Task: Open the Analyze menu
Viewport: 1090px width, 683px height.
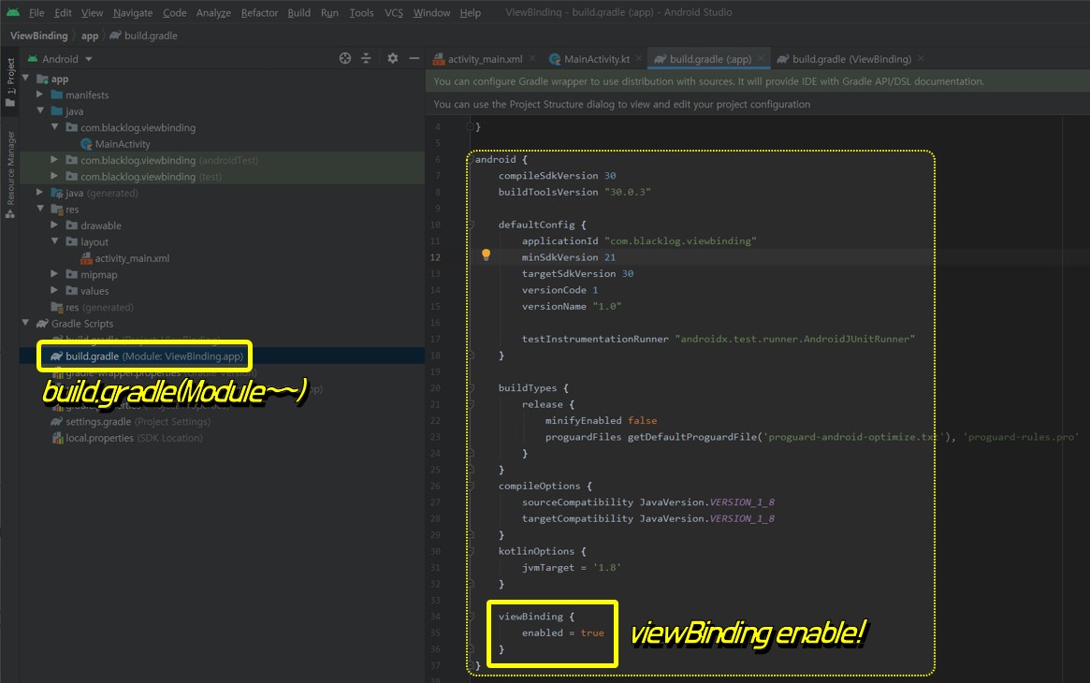Action: tap(213, 12)
